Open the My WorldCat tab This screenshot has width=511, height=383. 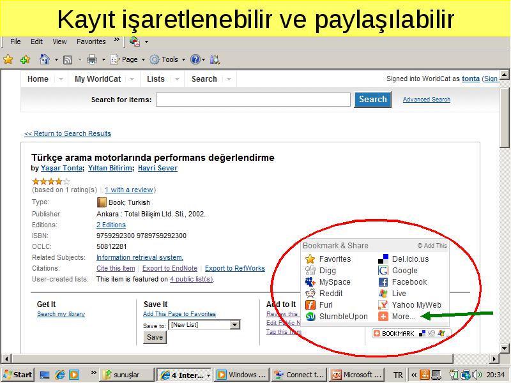pos(98,79)
